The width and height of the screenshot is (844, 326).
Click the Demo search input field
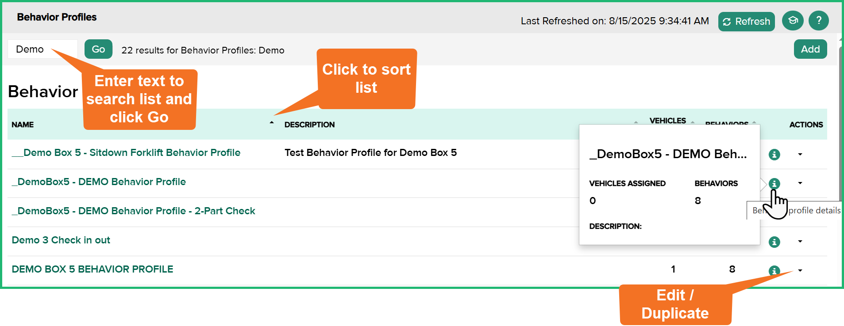point(42,49)
